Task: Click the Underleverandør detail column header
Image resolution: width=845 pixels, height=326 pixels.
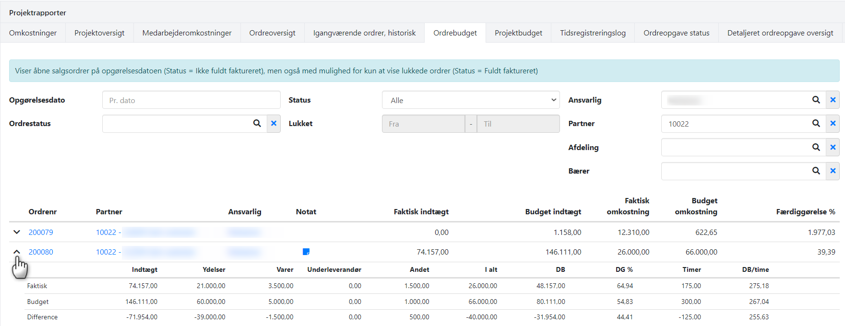Action: click(334, 269)
